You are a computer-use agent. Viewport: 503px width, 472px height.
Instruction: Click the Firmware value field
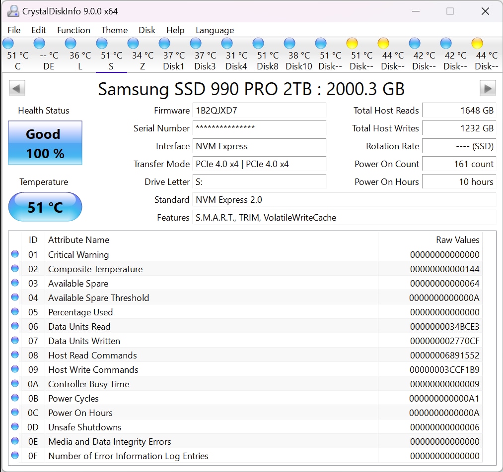pos(259,111)
